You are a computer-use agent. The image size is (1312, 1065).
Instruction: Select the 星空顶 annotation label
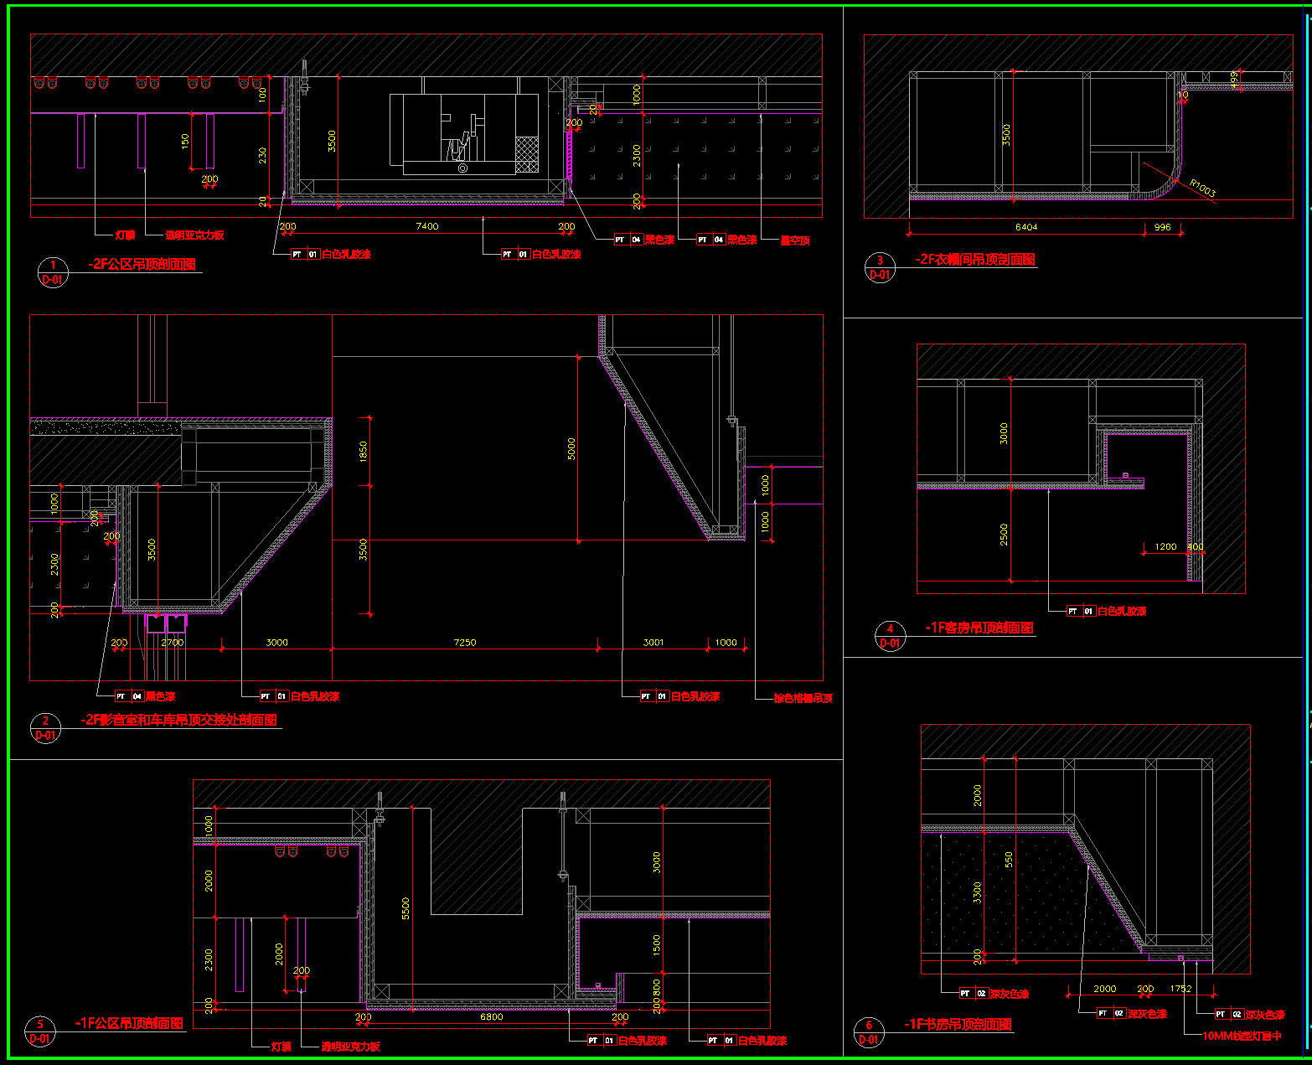click(x=794, y=240)
